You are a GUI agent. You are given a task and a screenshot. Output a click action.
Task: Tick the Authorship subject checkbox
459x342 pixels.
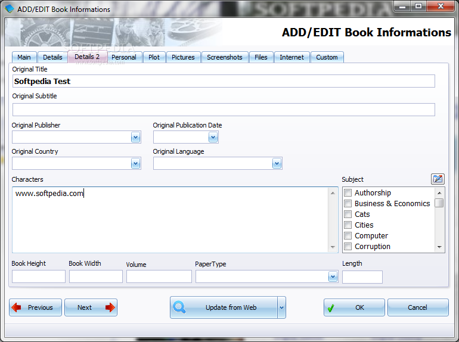coord(348,193)
